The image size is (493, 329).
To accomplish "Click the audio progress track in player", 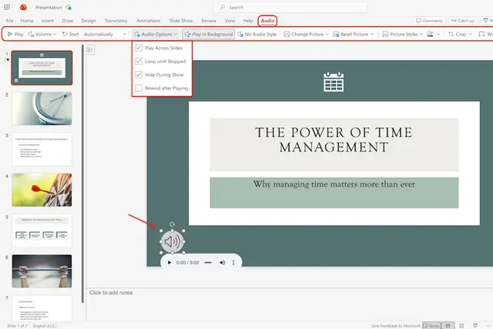I will (208, 262).
